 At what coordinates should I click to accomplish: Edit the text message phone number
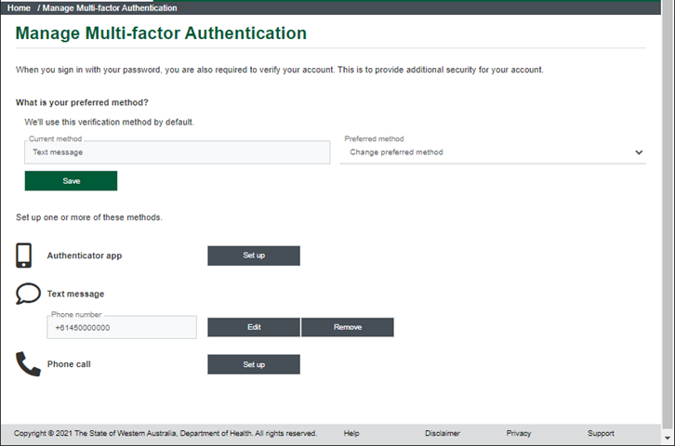pos(254,327)
